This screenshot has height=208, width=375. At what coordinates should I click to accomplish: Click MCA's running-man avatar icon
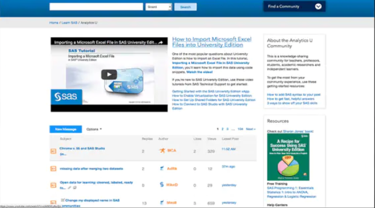pos(162,150)
